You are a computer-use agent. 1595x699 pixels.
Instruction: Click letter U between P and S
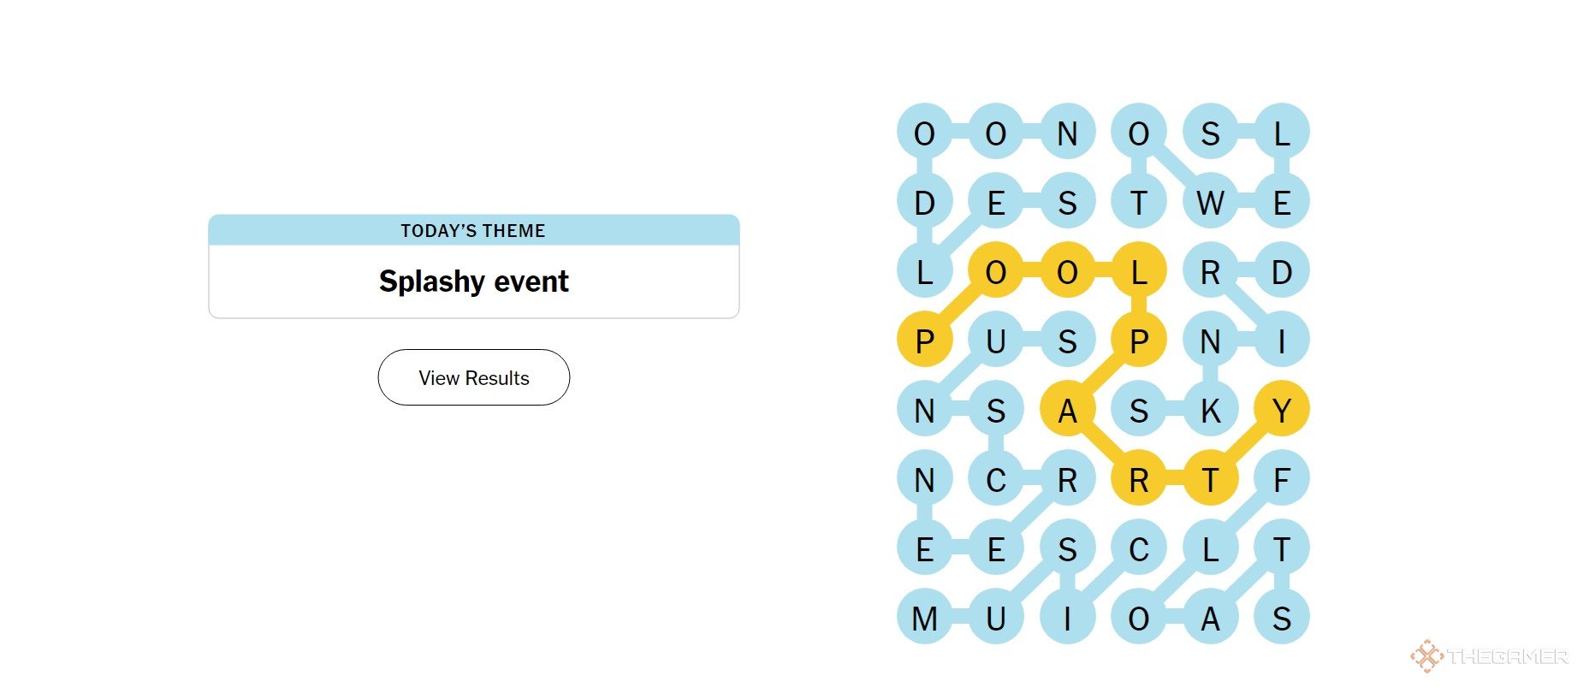point(995,341)
